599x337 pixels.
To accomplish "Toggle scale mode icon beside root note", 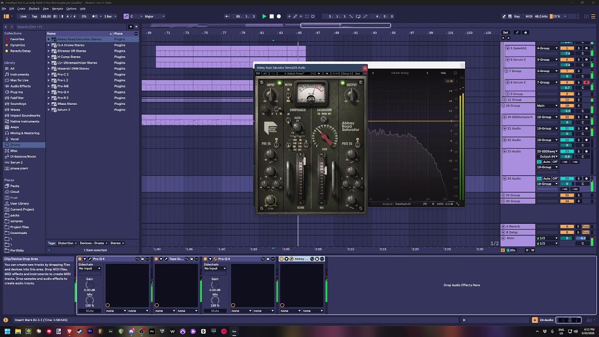I will coord(126,16).
